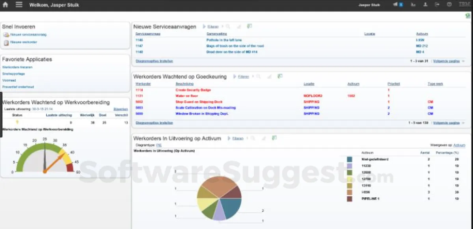Viewport: 473px width, 229px height.
Task: Click Bijwerken link in KPI portlet
Action: tap(120, 108)
